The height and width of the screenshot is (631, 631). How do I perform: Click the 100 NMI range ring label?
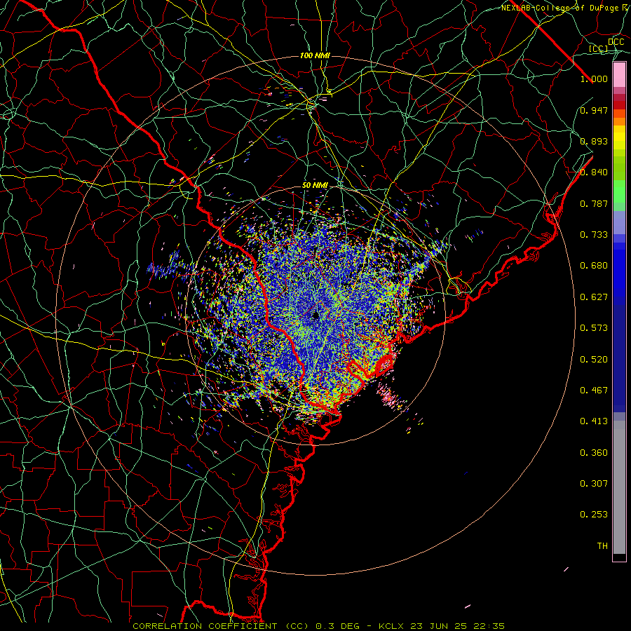[x=315, y=55]
